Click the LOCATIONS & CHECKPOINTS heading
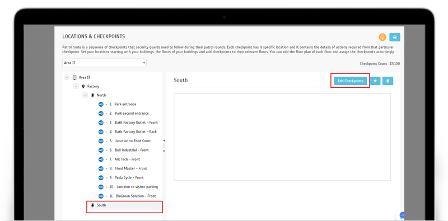Image resolution: width=448 pixels, height=221 pixels. pyautogui.click(x=94, y=36)
